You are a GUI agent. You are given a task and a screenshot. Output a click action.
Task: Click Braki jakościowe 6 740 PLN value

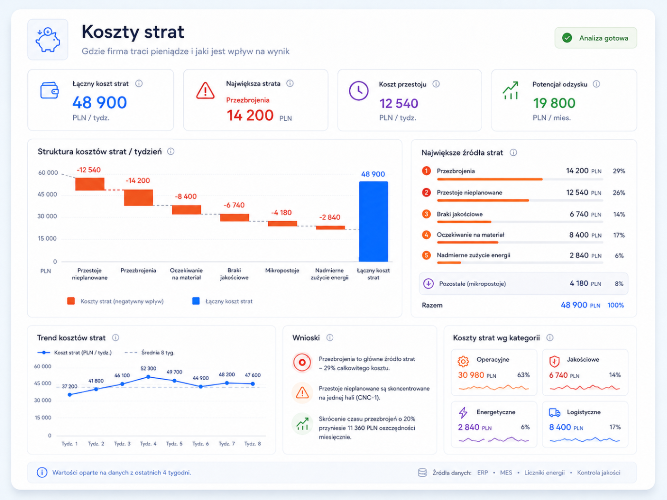(x=586, y=214)
